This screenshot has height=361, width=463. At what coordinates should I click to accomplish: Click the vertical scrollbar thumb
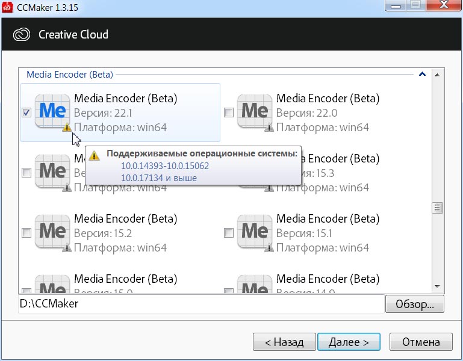point(437,208)
